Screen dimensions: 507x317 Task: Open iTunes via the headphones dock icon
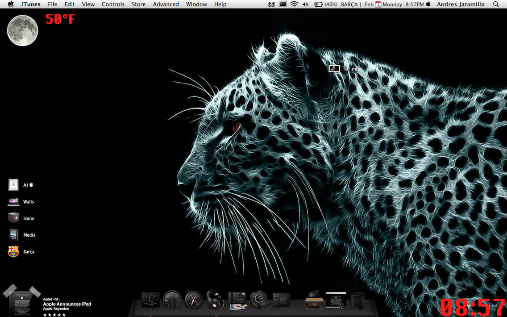215,300
